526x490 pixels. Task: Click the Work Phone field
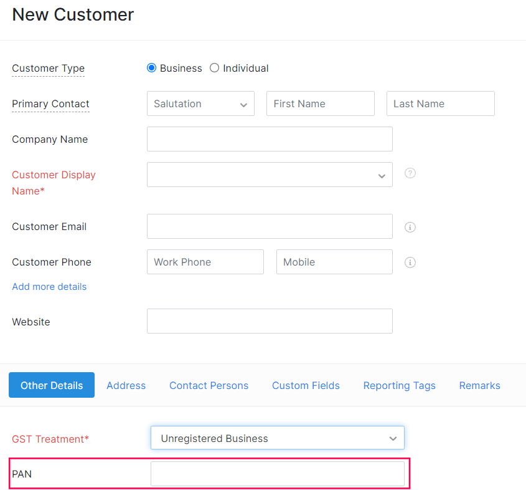coord(205,262)
